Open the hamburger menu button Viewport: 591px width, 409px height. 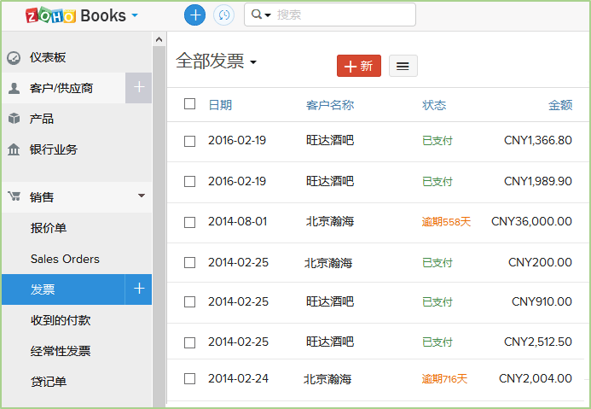(x=403, y=66)
